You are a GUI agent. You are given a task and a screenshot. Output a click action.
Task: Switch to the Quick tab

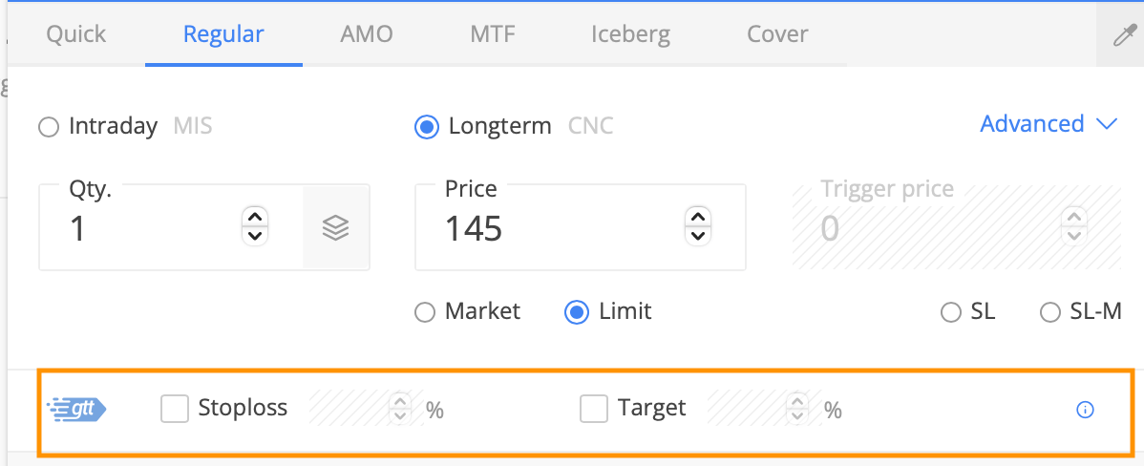(75, 34)
